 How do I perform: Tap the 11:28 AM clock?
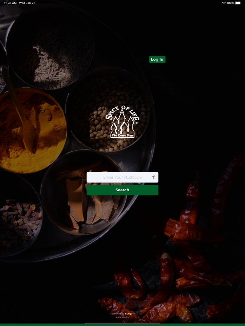coord(10,3)
